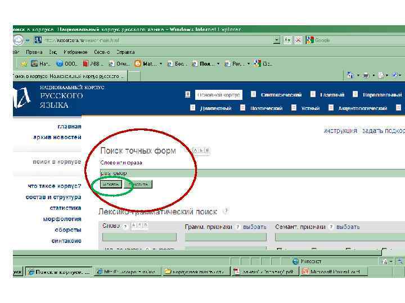405x303 pixels.
Task: Click the Национальный корпус русского языка logo
Action: pyautogui.click(x=59, y=97)
